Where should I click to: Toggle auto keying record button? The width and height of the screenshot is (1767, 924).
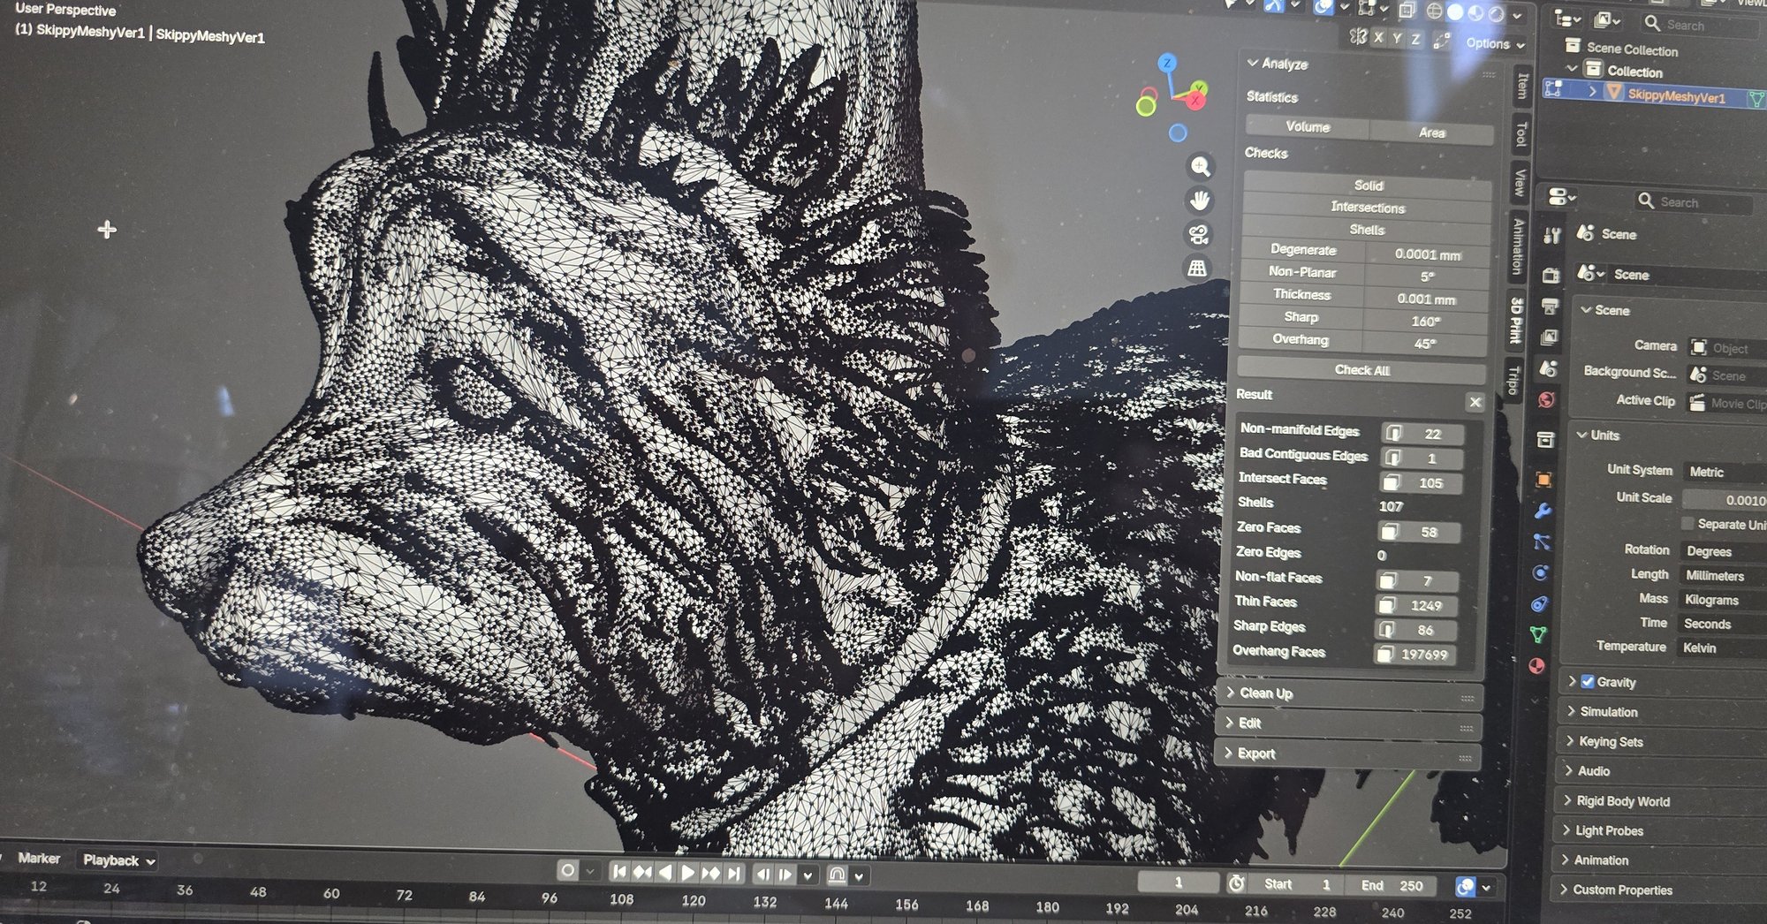[x=567, y=871]
